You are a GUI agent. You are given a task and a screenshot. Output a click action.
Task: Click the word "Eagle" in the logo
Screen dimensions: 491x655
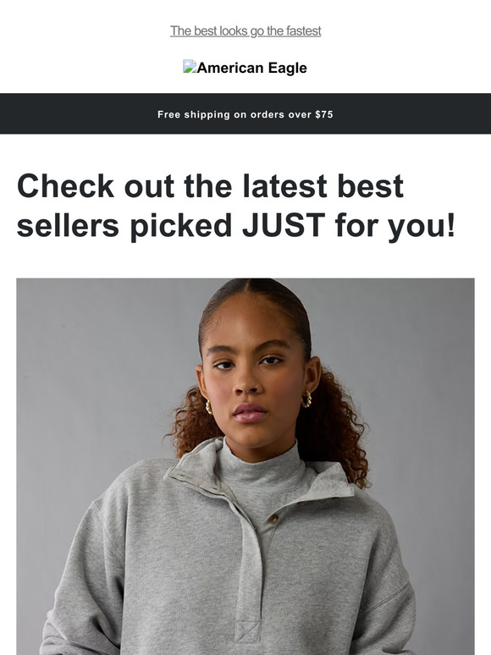tap(288, 68)
